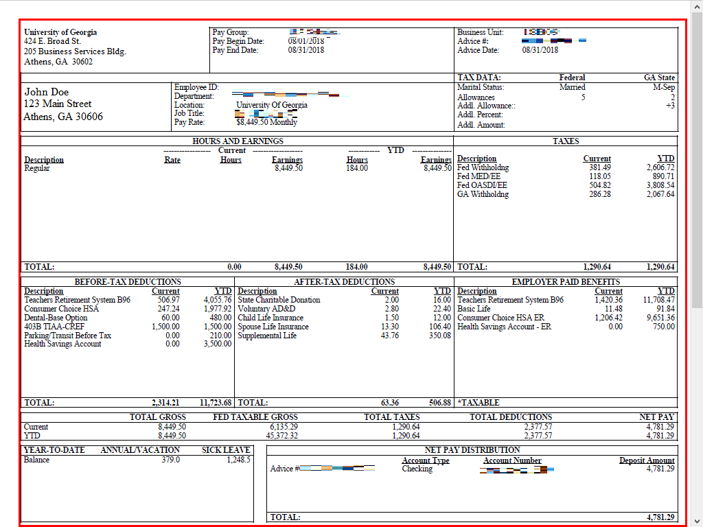This screenshot has width=703, height=527.
Task: Select the "45,372.32" YTD taxable gross
Action: [x=282, y=436]
